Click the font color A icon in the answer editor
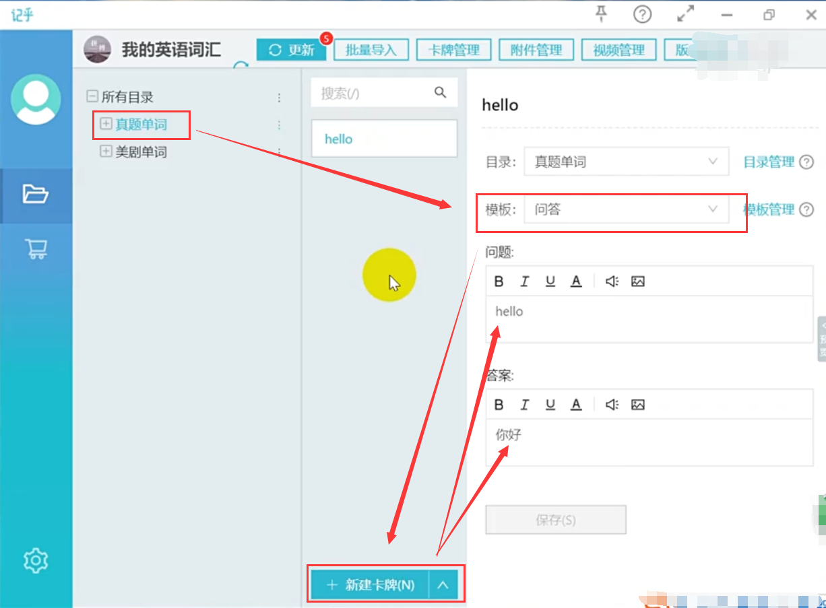 (575, 404)
